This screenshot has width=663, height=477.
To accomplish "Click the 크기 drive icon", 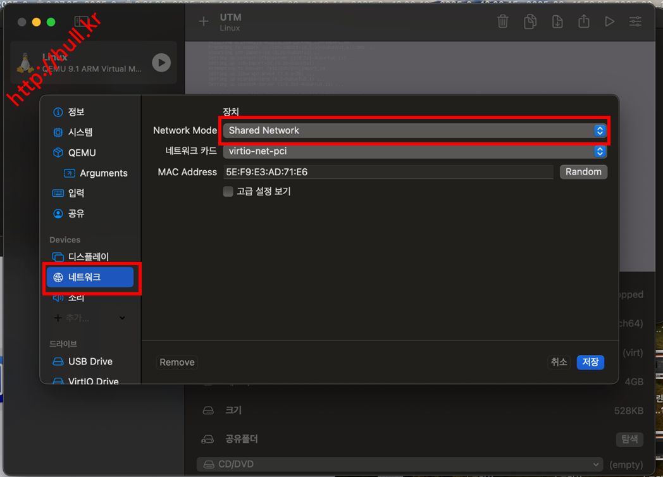I will pos(208,410).
